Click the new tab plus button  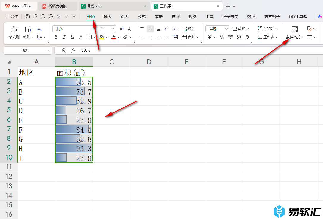click(x=228, y=6)
